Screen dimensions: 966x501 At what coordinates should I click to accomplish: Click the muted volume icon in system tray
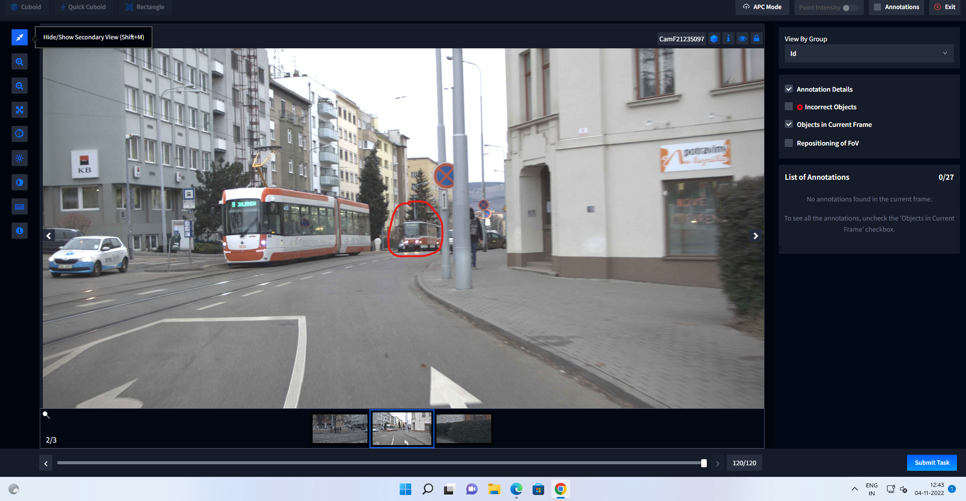[x=904, y=489]
